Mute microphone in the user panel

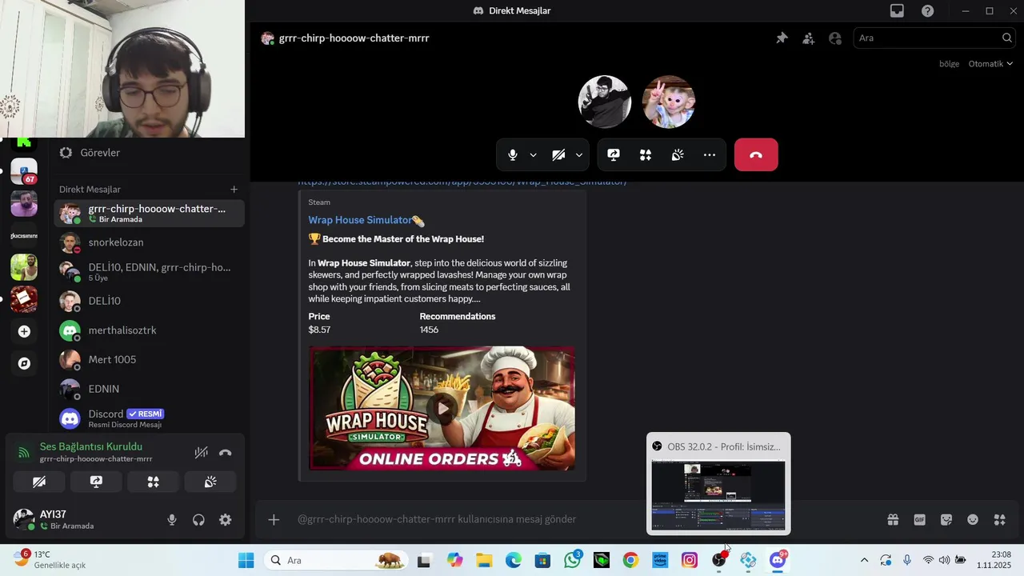[171, 520]
